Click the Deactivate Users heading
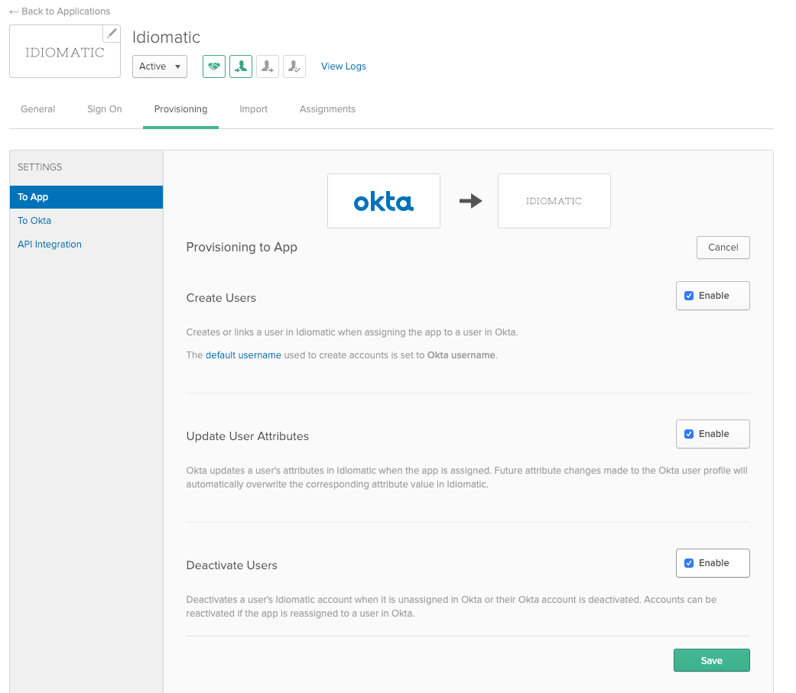796x693 pixels. (232, 565)
